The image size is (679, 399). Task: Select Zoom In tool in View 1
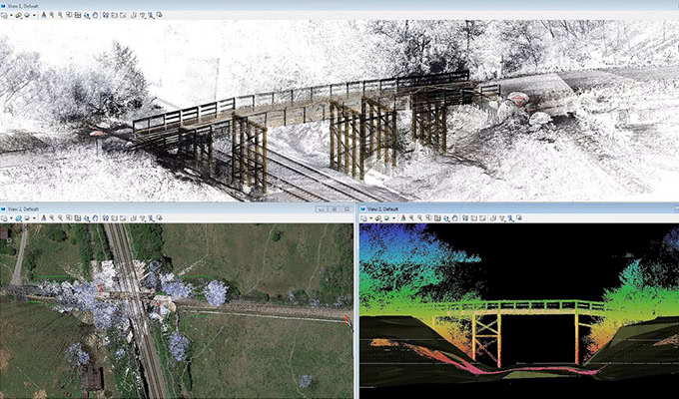coord(52,15)
